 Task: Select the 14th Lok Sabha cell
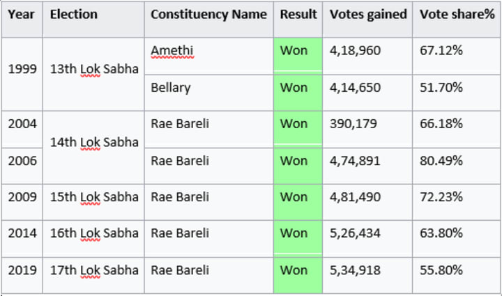click(94, 142)
